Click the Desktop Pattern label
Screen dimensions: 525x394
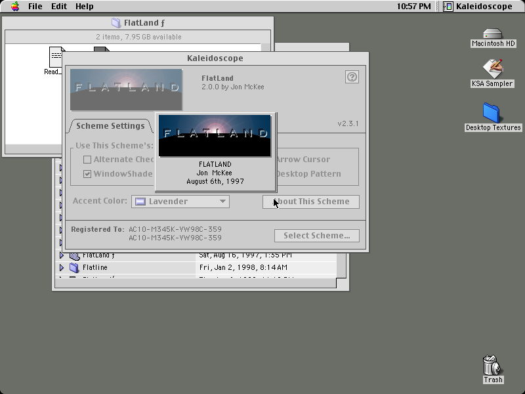click(x=308, y=174)
